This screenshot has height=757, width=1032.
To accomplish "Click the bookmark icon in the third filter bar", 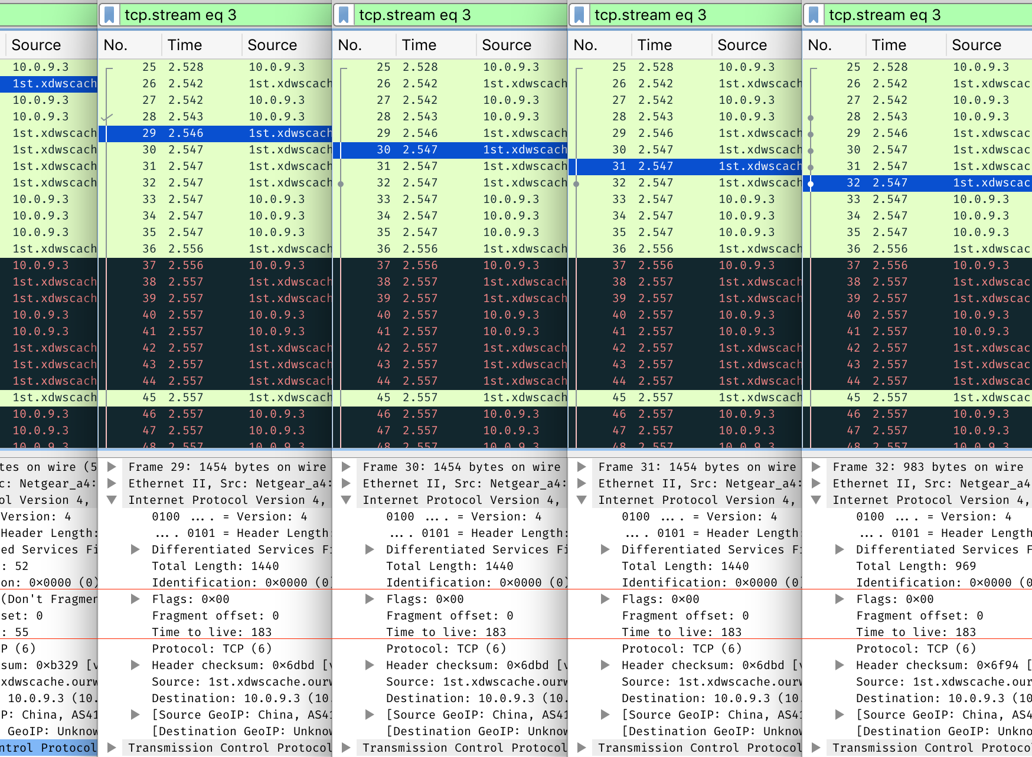I will (579, 15).
